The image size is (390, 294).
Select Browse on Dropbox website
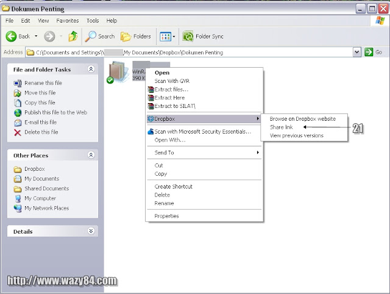click(303, 119)
